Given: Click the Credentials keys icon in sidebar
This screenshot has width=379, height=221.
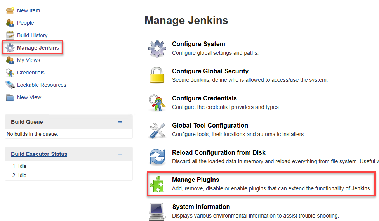Looking at the screenshot, I should coord(10,73).
